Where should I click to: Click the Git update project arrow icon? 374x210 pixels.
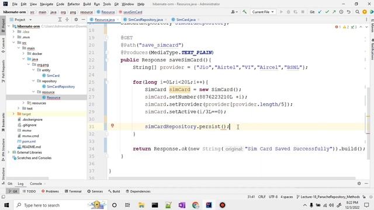point(320,12)
